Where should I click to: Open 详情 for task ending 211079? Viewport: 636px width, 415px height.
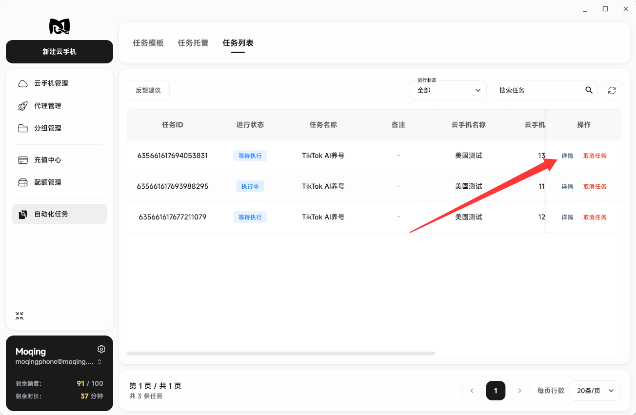[567, 217]
